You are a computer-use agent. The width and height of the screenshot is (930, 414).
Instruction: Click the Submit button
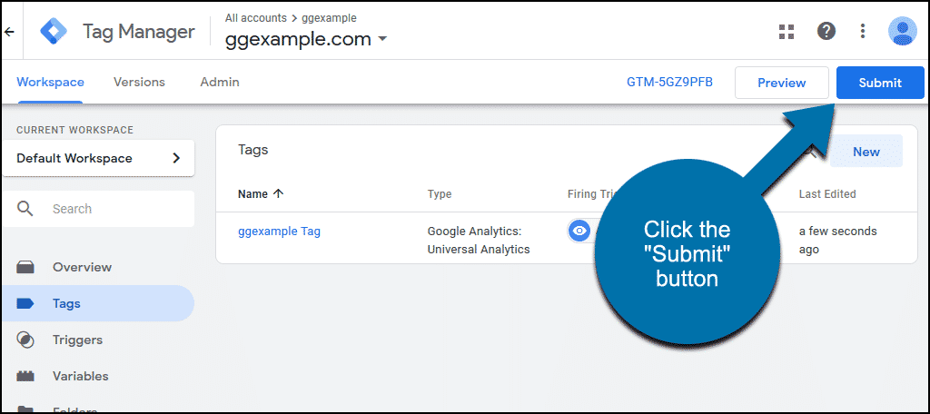[x=879, y=83]
